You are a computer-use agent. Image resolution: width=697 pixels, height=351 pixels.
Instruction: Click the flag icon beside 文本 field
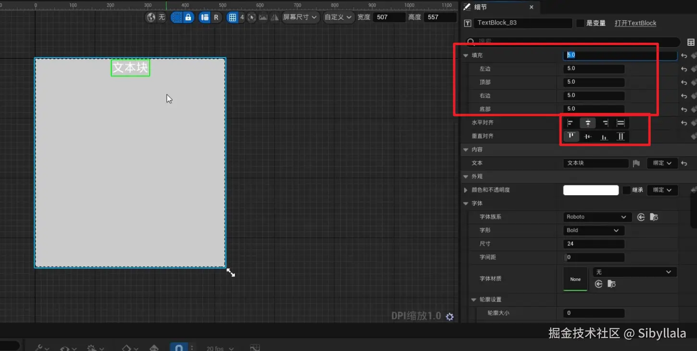(x=636, y=163)
